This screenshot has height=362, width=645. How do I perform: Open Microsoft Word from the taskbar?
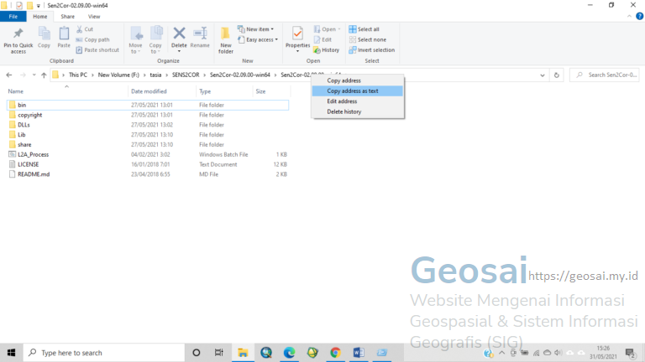(358, 353)
